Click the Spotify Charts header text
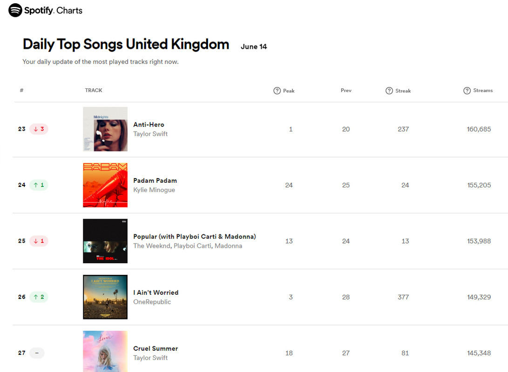 (54, 10)
